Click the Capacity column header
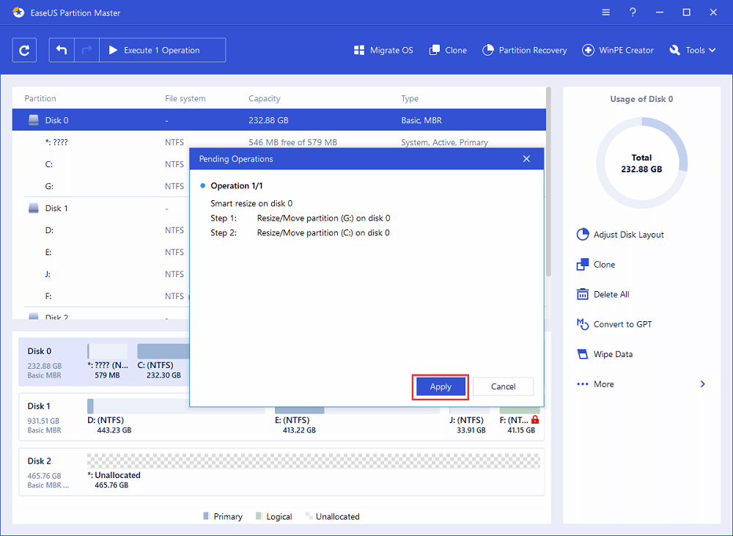 (x=265, y=98)
